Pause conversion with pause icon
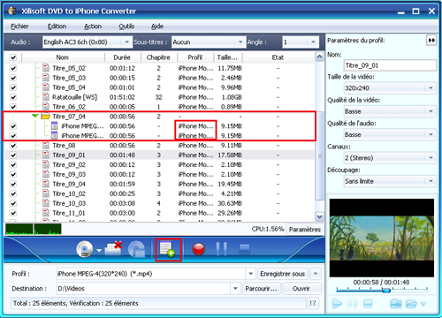 [x=221, y=249]
